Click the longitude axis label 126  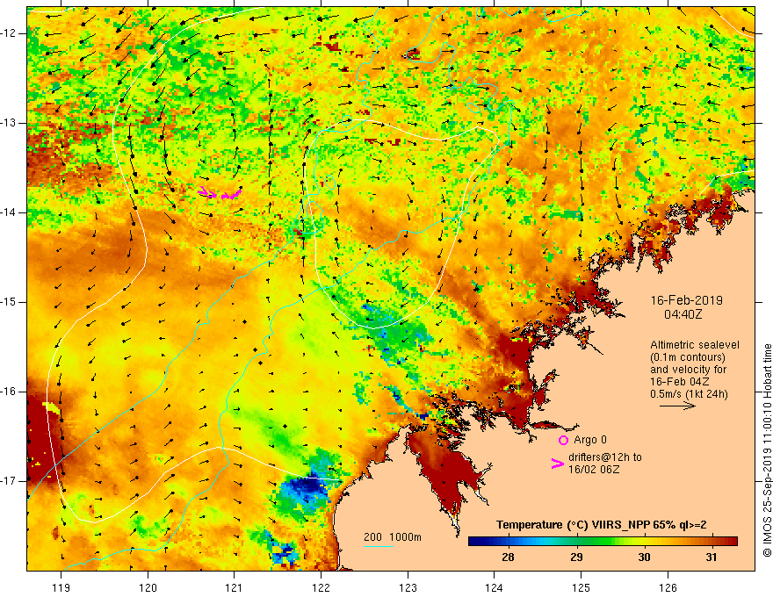coord(668,587)
